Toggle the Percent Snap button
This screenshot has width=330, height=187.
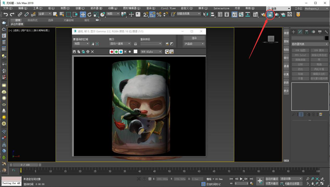pos(159,15)
